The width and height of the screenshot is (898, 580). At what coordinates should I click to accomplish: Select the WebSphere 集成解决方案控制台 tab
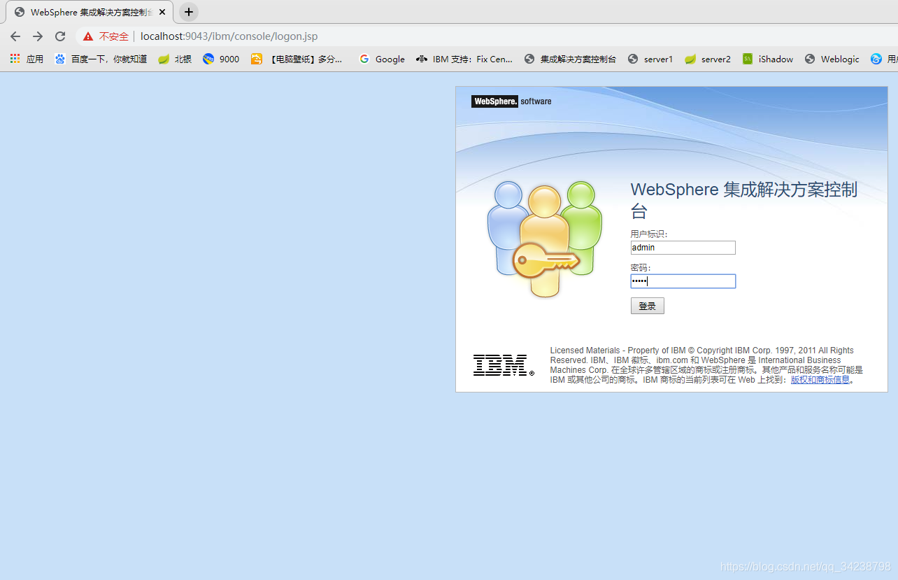[x=90, y=12]
